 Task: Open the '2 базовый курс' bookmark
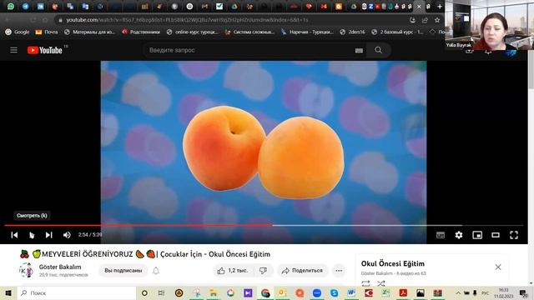[x=397, y=32]
